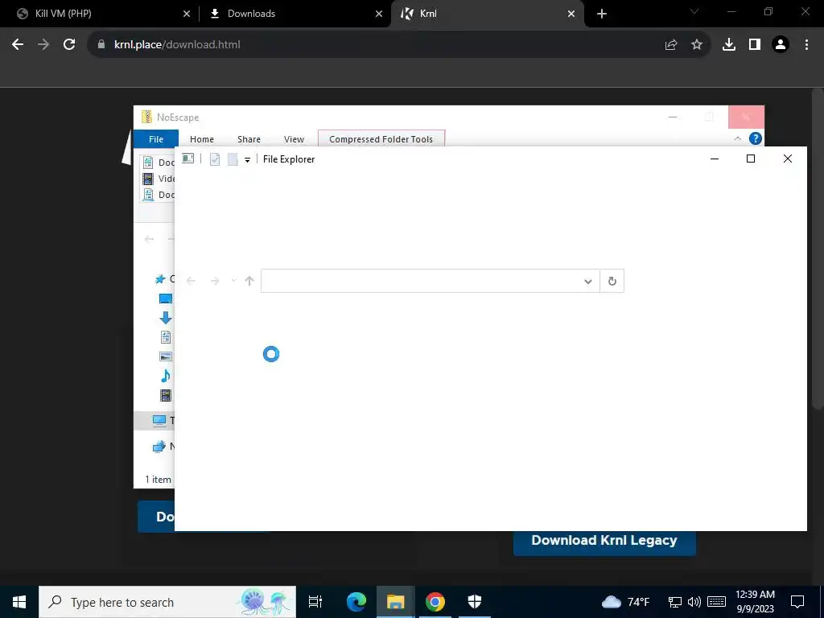Image resolution: width=824 pixels, height=618 pixels.
Task: Launch Microsoft Edge from taskbar
Action: 356,602
